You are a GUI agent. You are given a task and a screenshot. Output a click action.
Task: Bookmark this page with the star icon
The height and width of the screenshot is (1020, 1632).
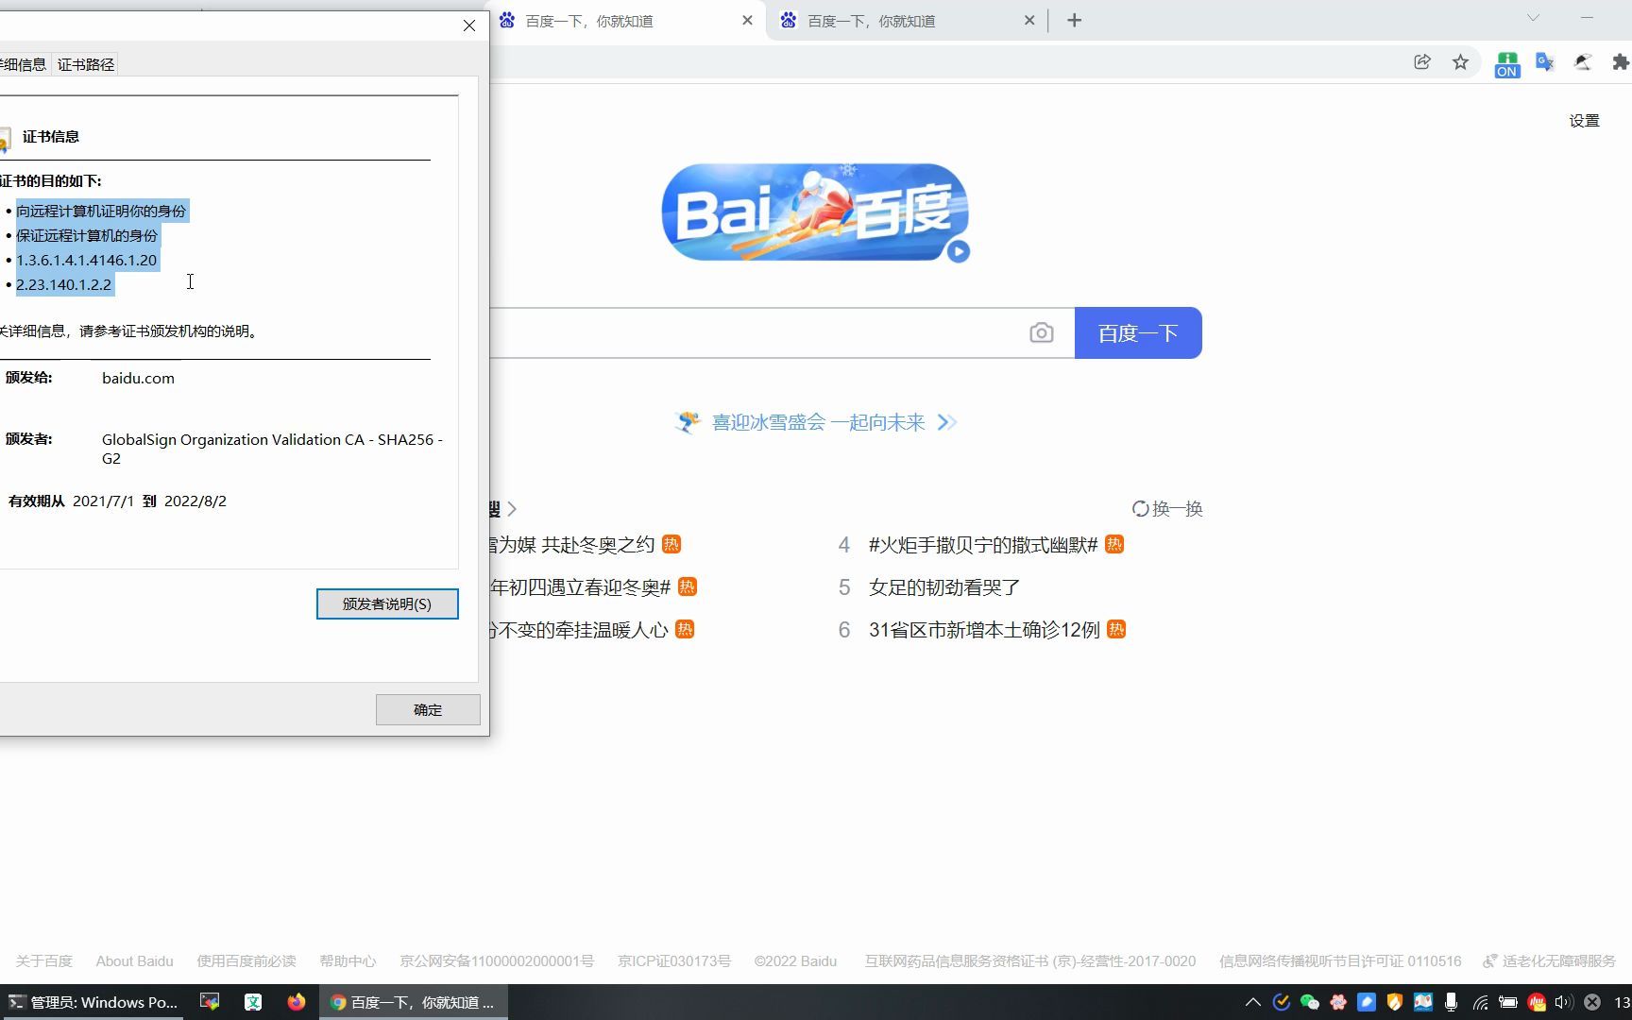(x=1460, y=61)
